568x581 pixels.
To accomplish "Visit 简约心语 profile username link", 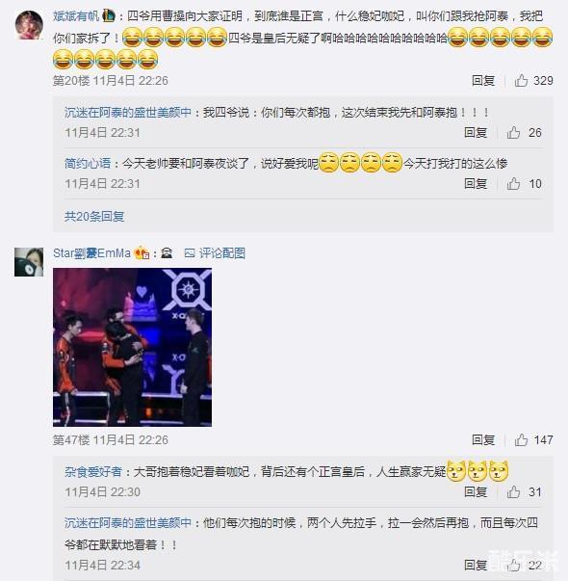I will click(x=88, y=163).
